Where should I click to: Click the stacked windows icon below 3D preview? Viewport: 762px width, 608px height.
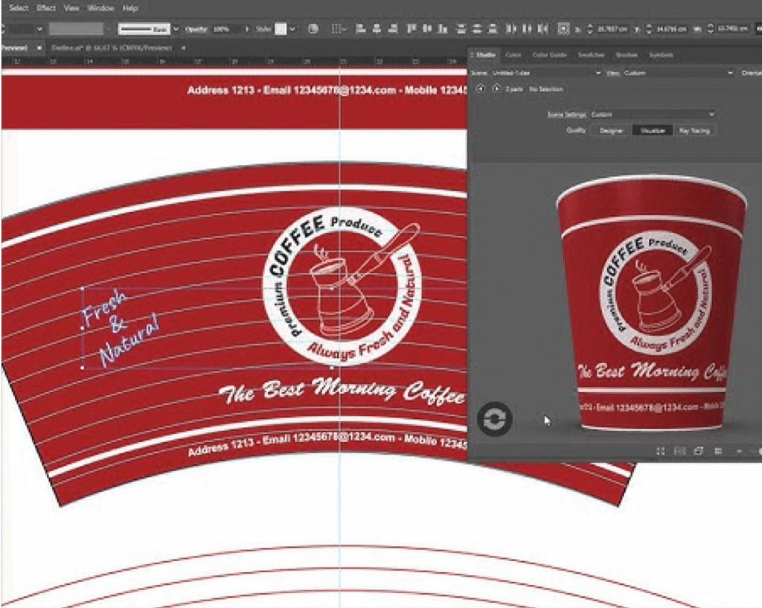pyautogui.click(x=699, y=451)
